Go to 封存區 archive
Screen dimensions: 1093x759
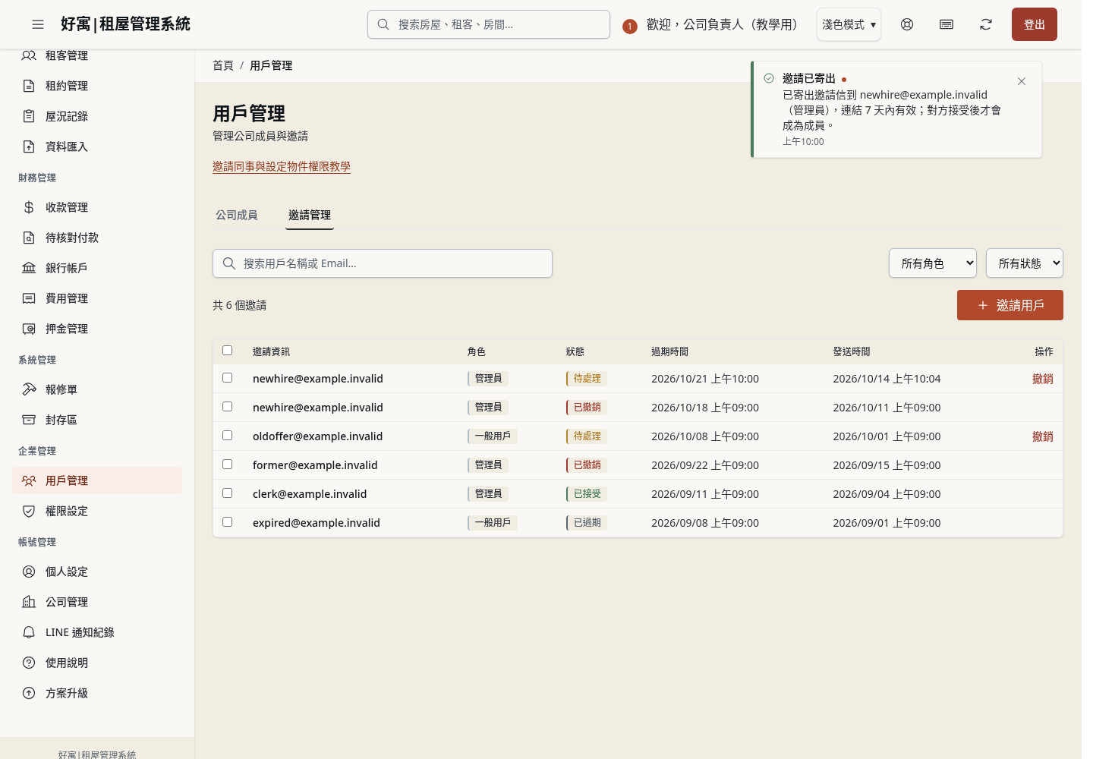[x=97, y=420]
